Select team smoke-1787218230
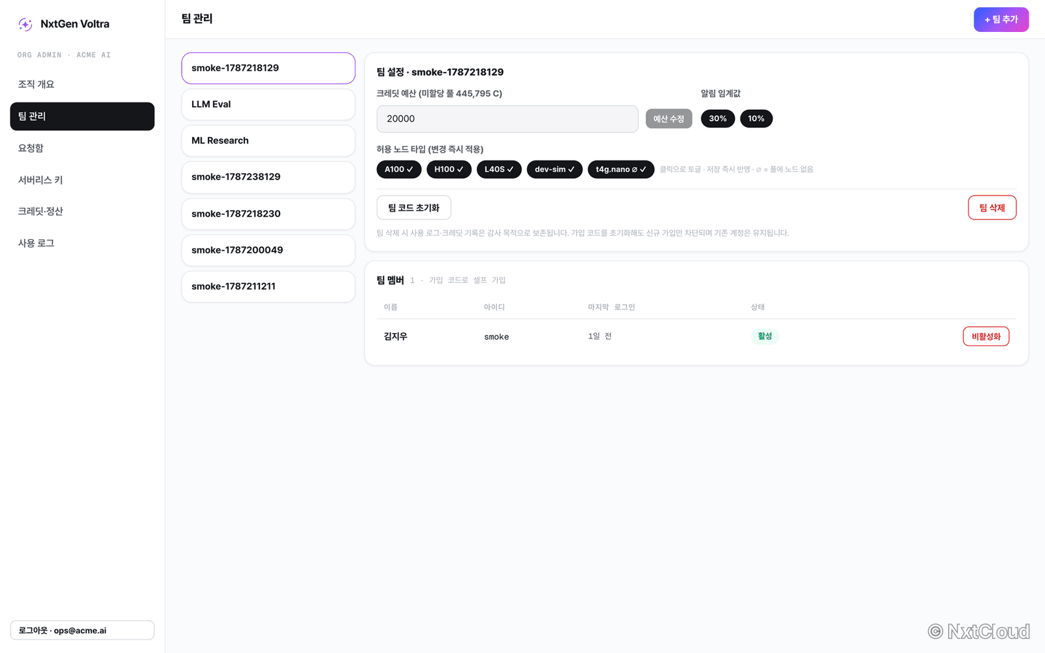1045x653 pixels. click(x=268, y=214)
